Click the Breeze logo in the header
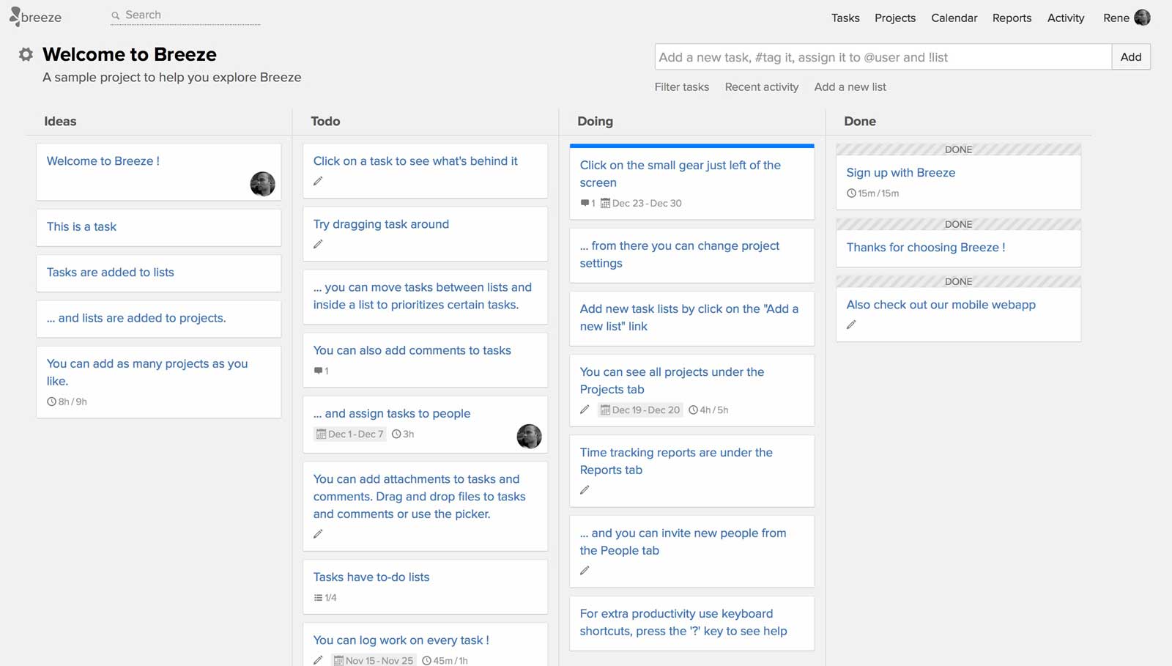Viewport: 1172px width, 666px height. [35, 17]
